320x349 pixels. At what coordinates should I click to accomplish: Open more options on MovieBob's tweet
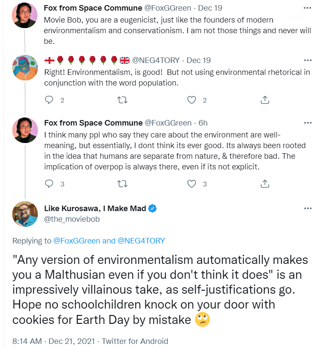tap(308, 209)
